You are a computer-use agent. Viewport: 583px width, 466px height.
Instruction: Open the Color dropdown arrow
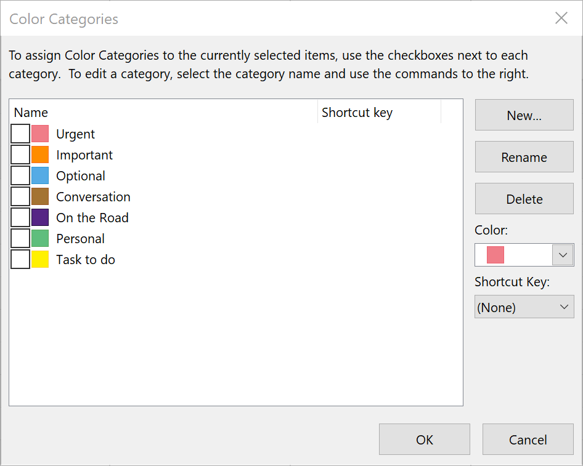(x=563, y=255)
